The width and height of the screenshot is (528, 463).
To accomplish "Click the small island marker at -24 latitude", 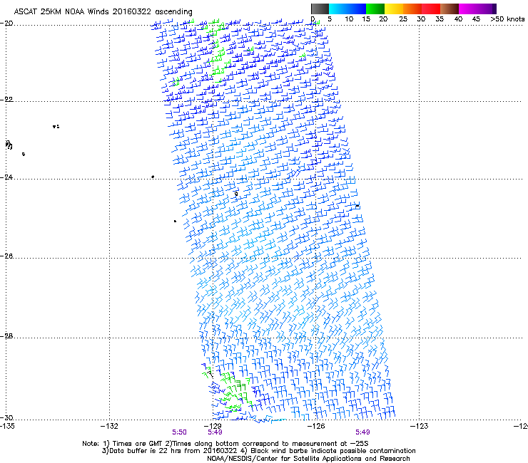I will [153, 177].
